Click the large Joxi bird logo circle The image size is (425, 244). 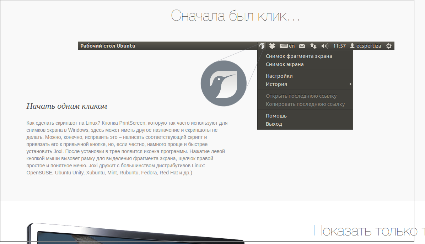coord(224,83)
